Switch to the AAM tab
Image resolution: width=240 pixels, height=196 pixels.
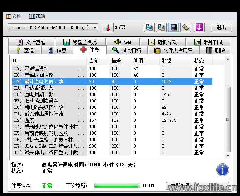[123, 42]
